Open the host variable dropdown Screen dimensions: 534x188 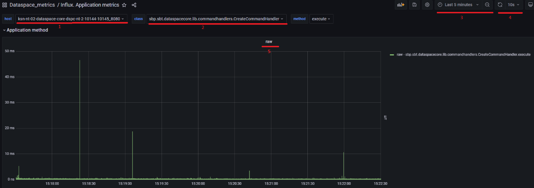tap(71, 19)
